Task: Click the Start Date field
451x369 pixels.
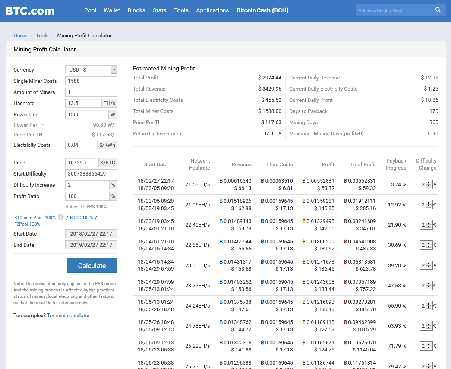Action: point(91,234)
